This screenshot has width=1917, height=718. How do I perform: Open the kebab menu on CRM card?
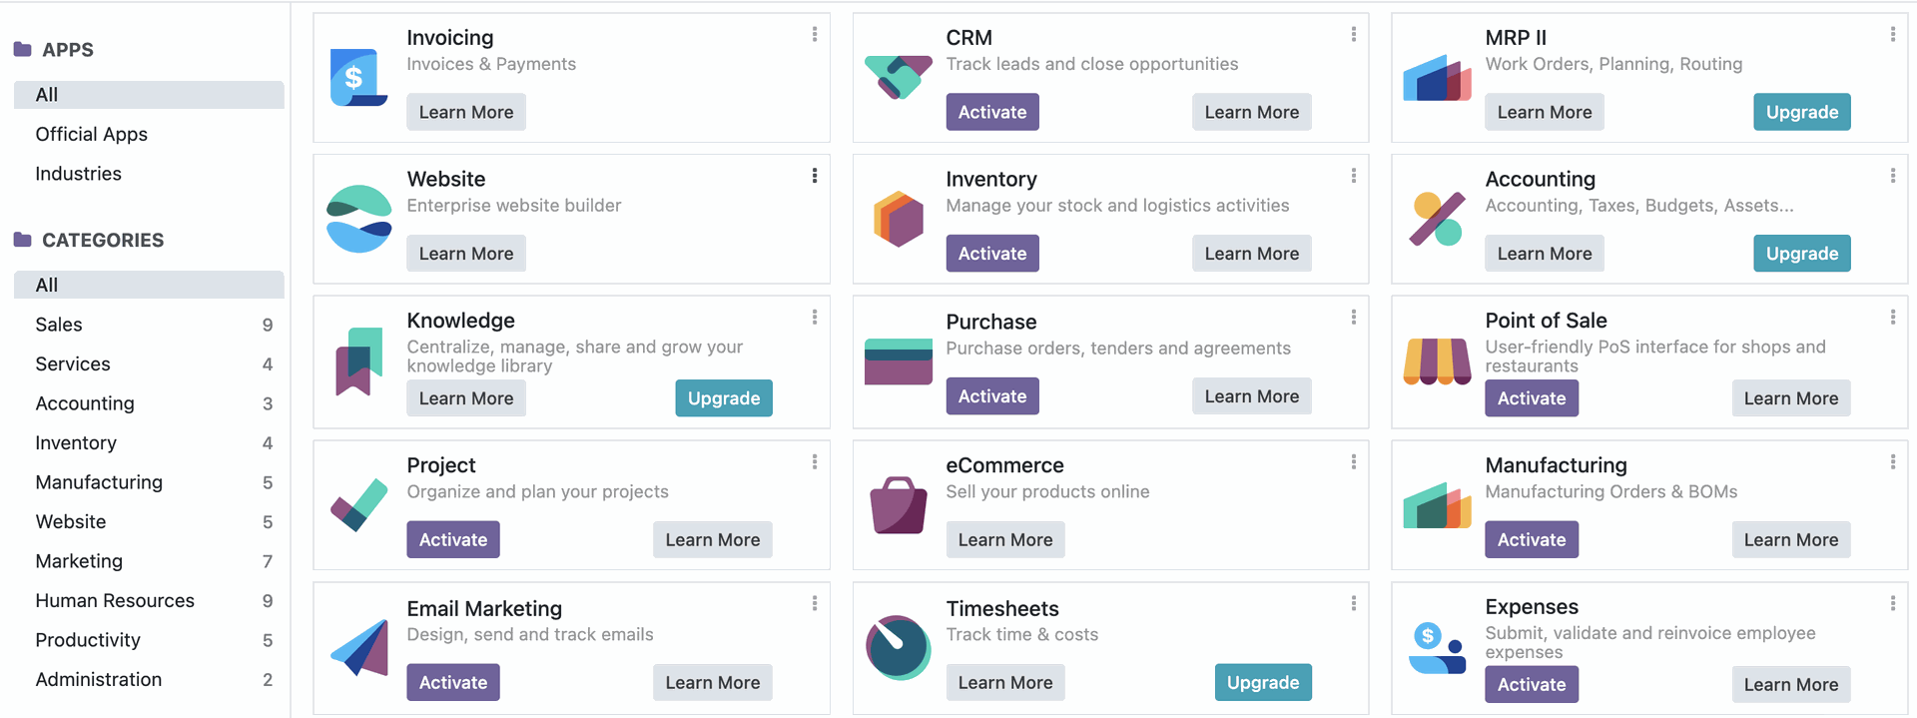pos(1354,34)
